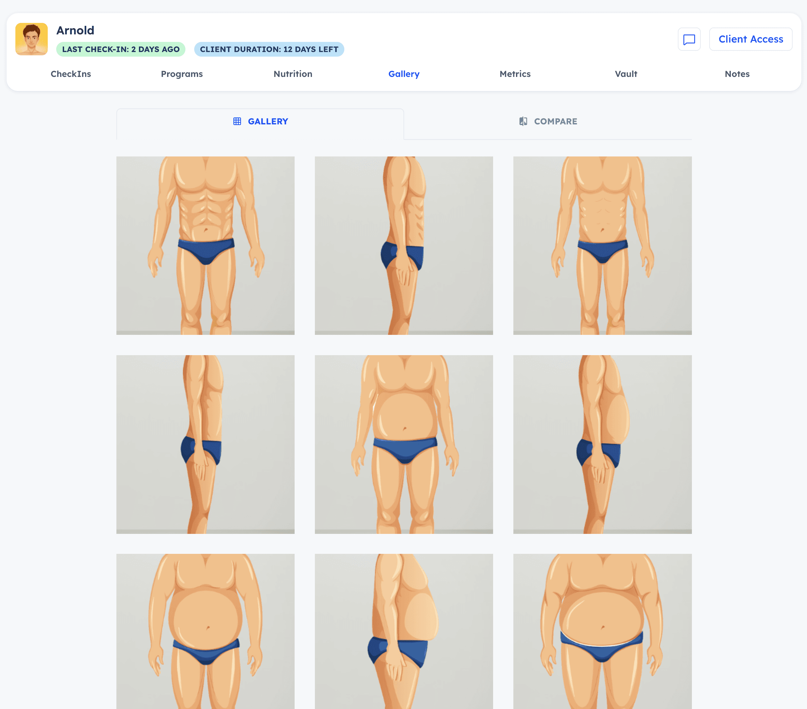807x709 pixels.
Task: Switch to the Notes tab
Action: [737, 74]
